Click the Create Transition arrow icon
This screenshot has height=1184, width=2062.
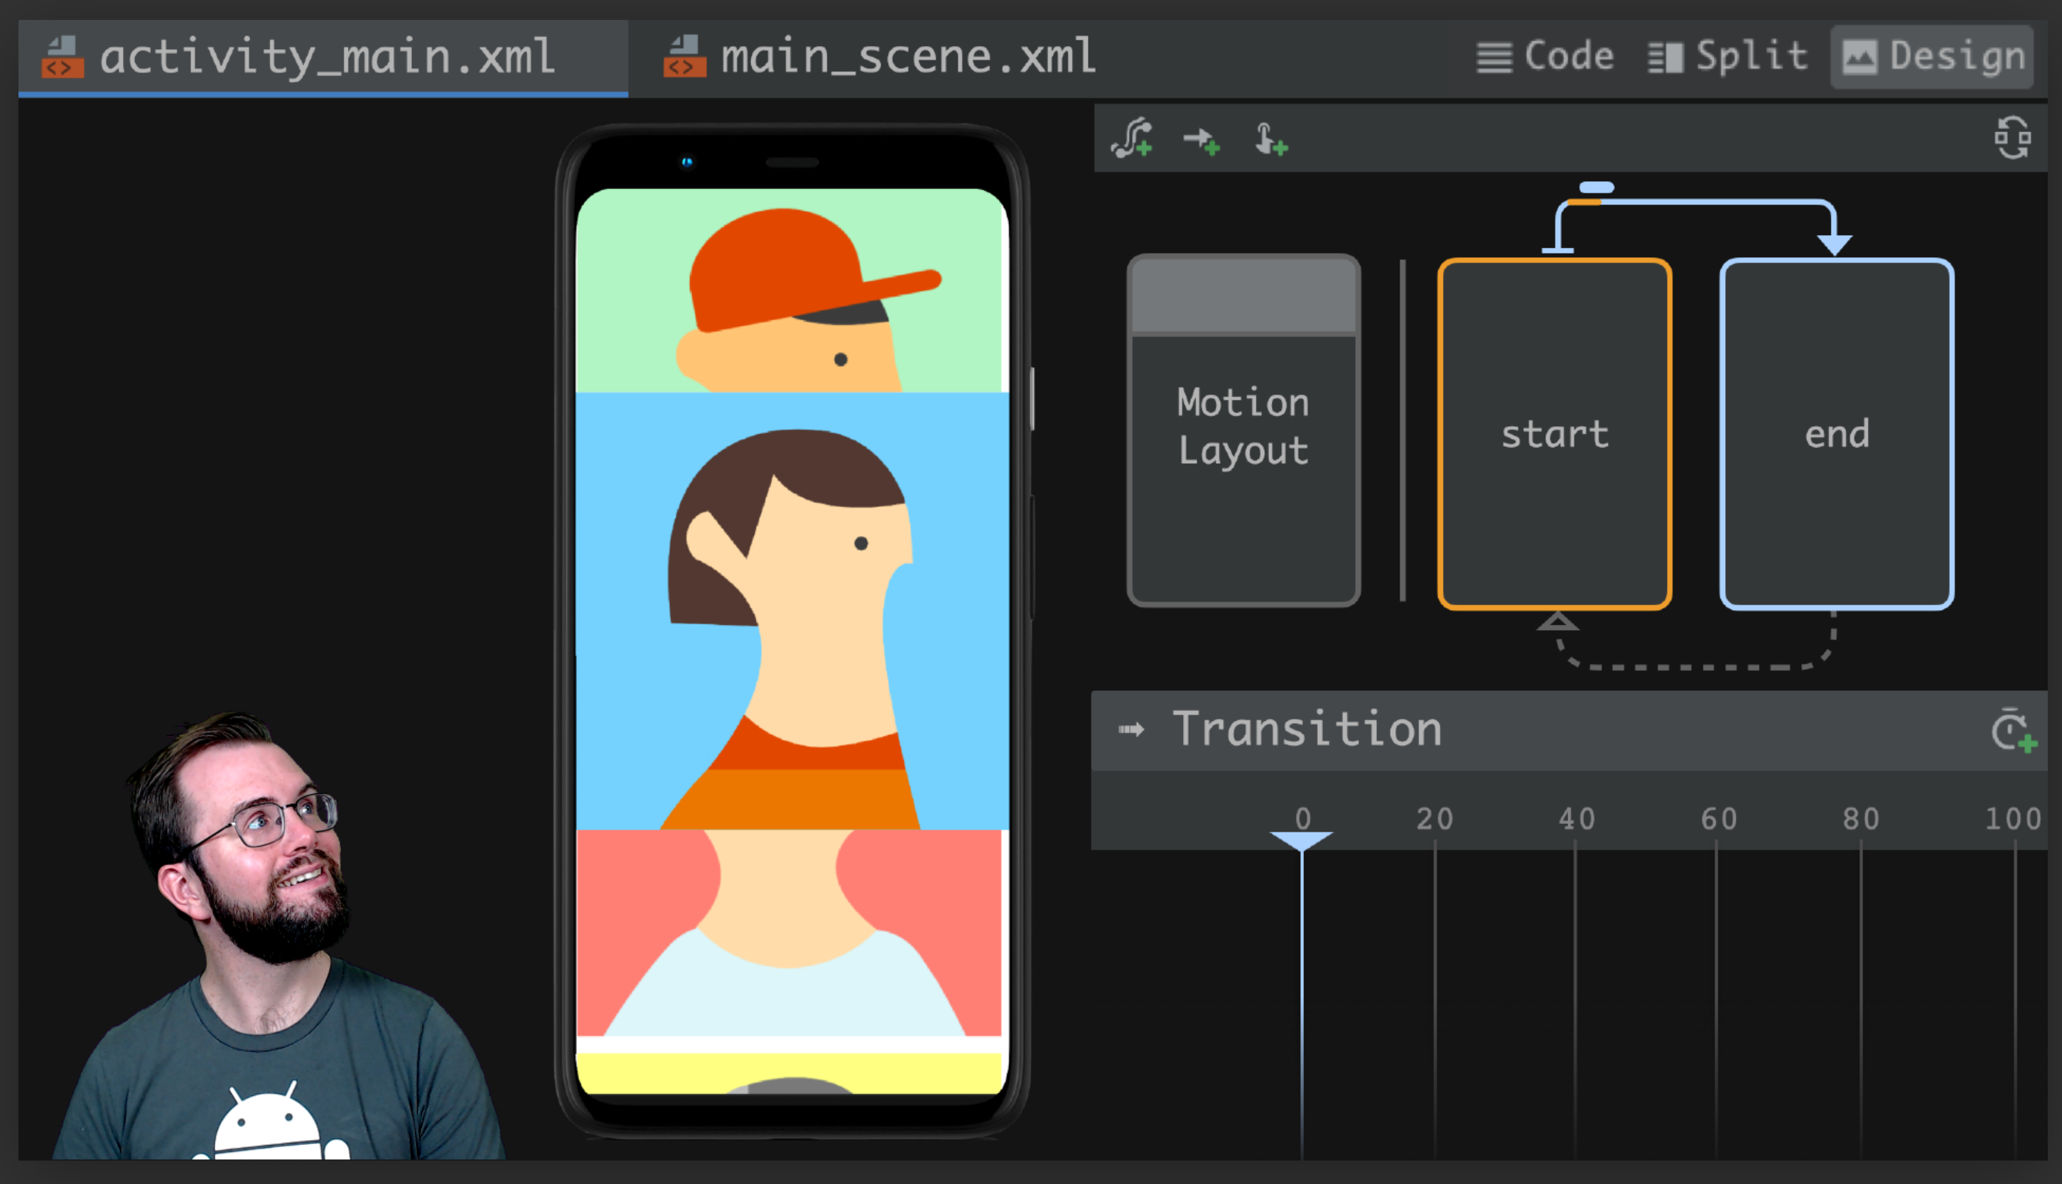click(1202, 141)
